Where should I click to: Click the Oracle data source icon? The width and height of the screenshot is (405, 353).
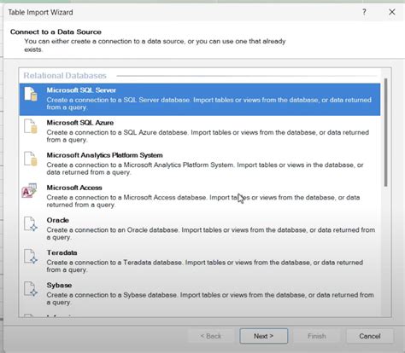pyautogui.click(x=31, y=224)
